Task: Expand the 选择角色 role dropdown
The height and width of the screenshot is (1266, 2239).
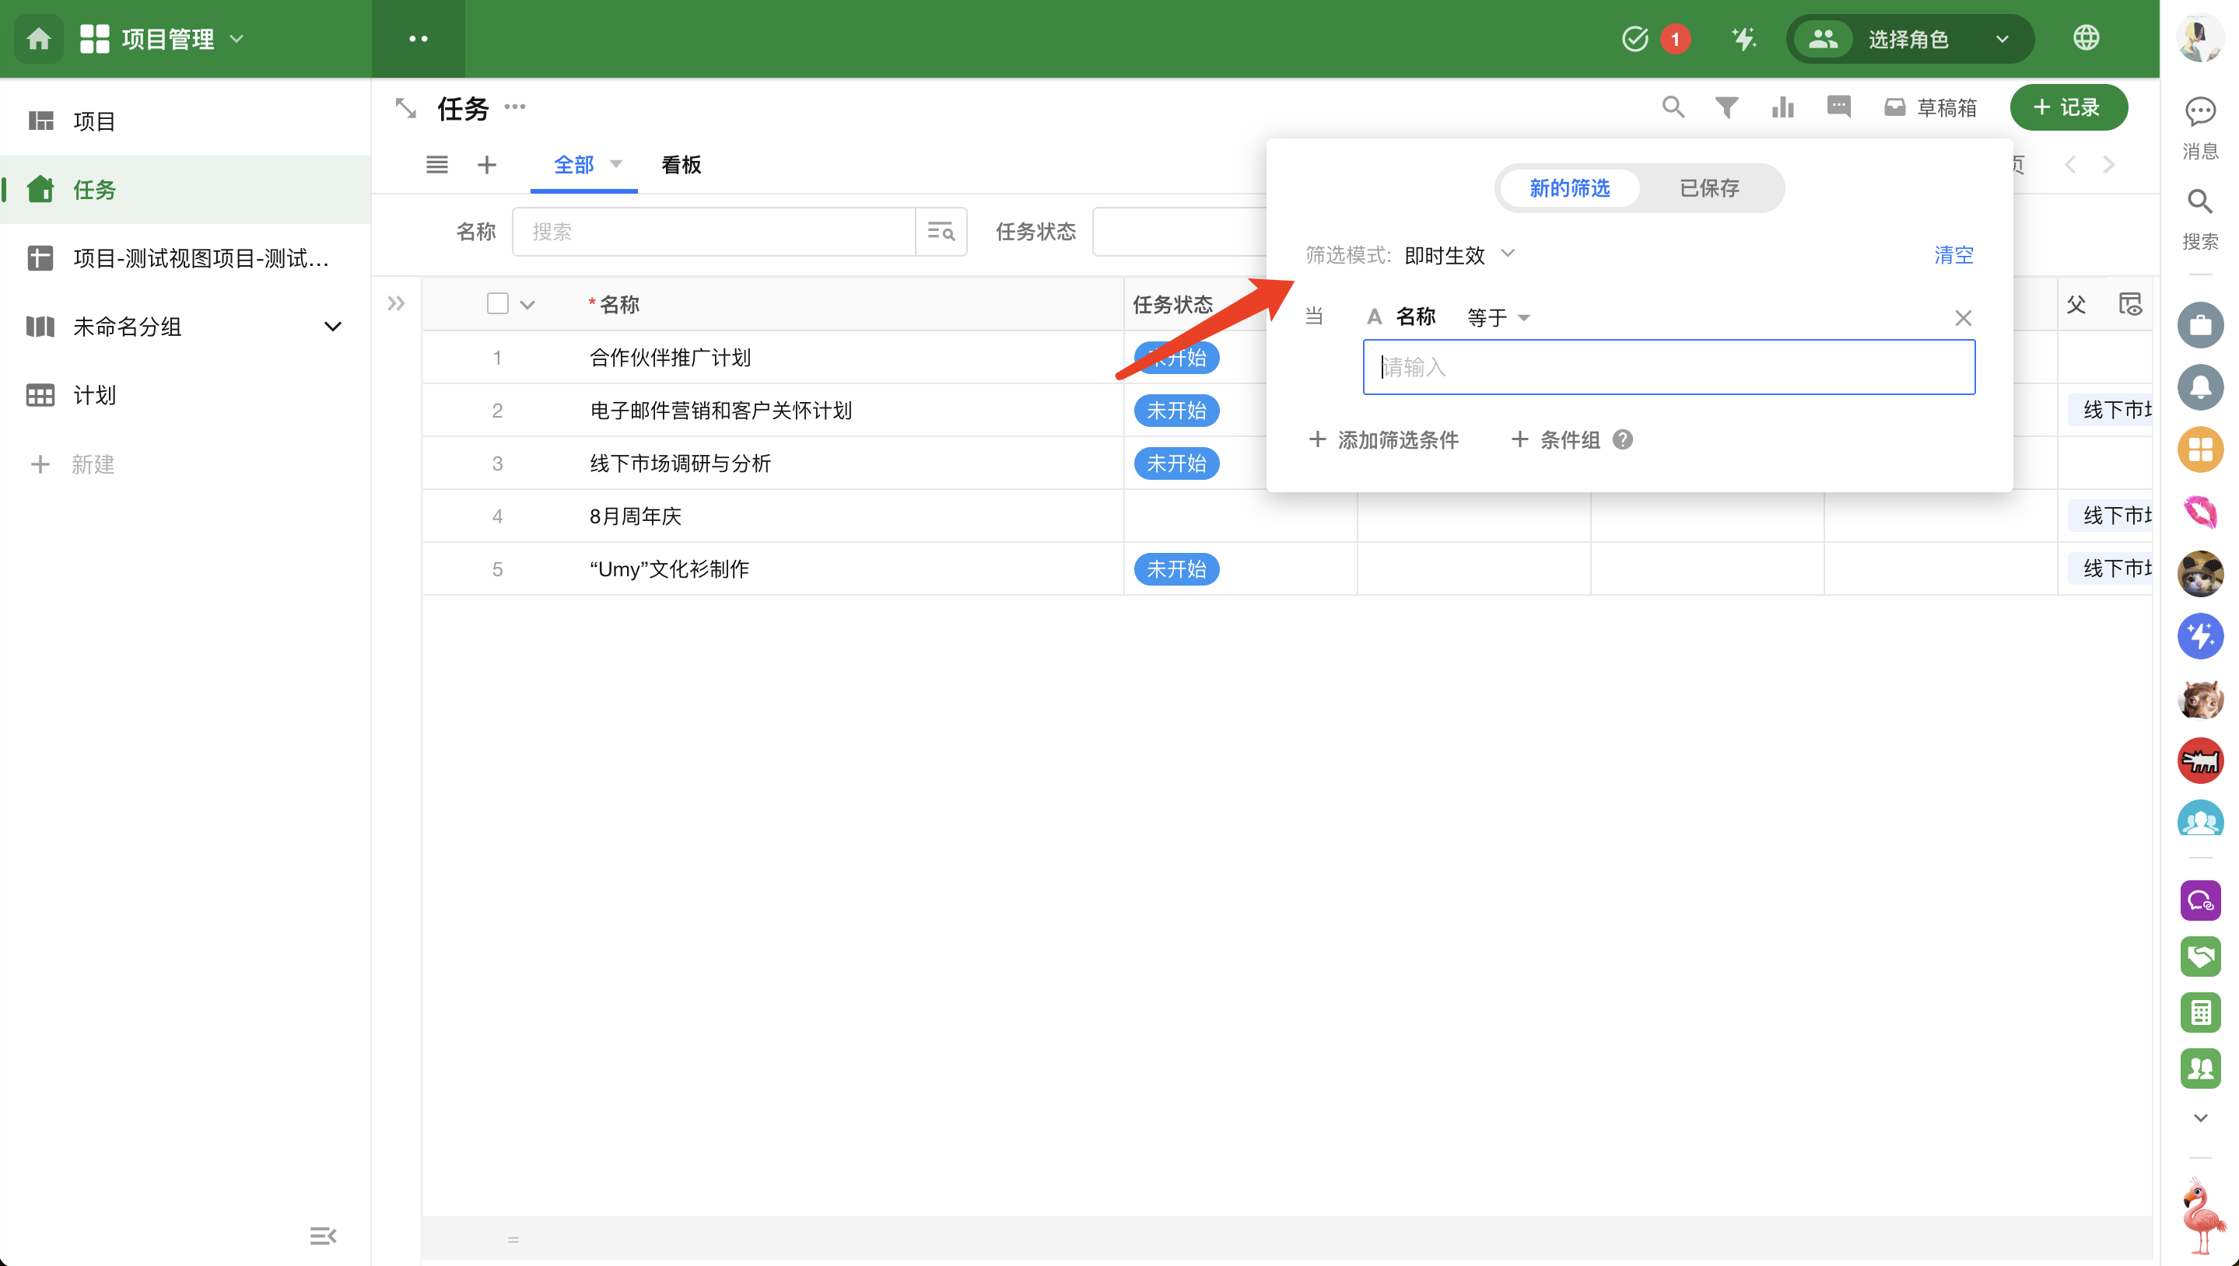Action: [1909, 38]
